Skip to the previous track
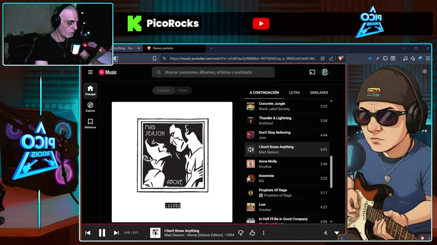437x245 pixels. (88, 233)
